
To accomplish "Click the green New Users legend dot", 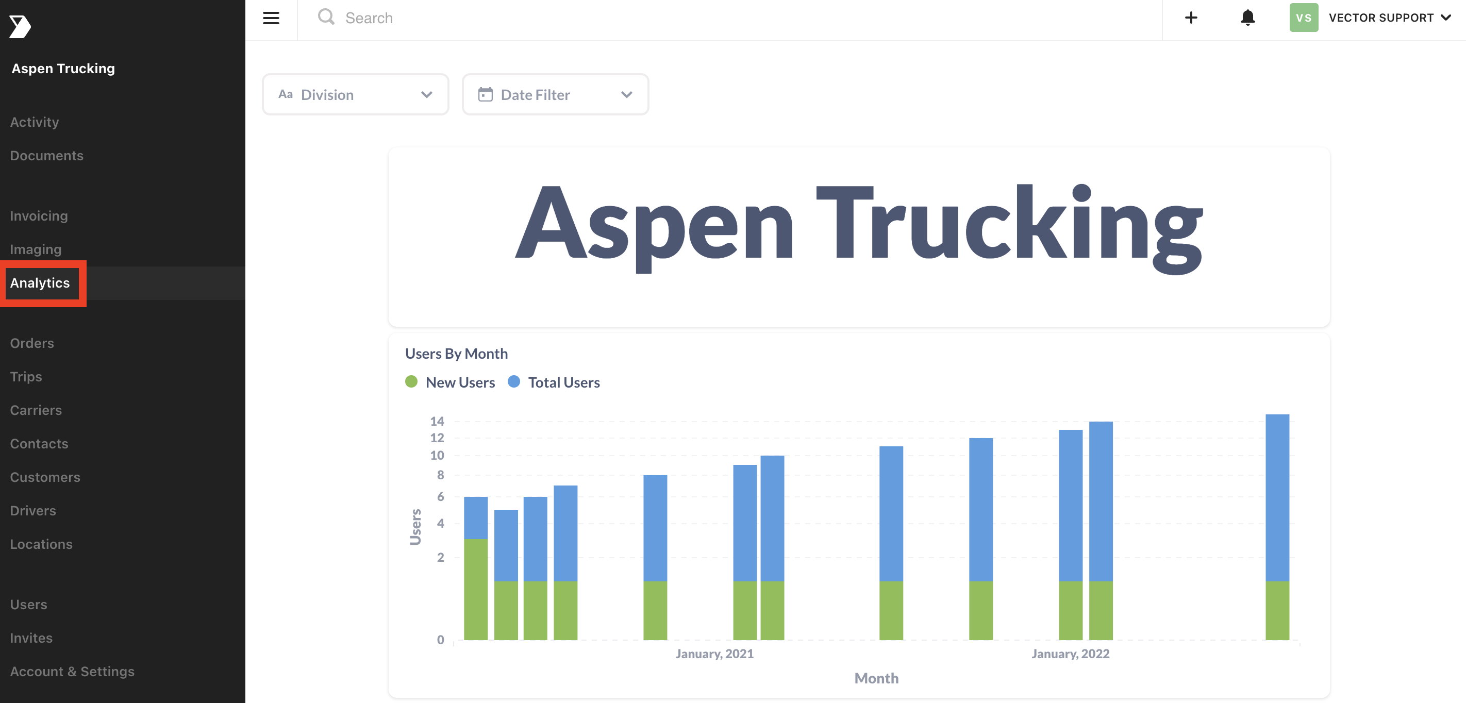I will point(411,382).
